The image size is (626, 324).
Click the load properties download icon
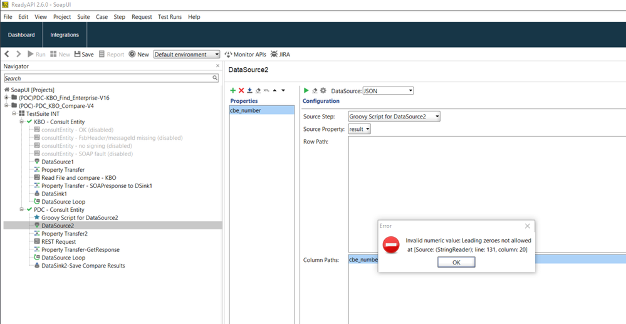pyautogui.click(x=249, y=91)
